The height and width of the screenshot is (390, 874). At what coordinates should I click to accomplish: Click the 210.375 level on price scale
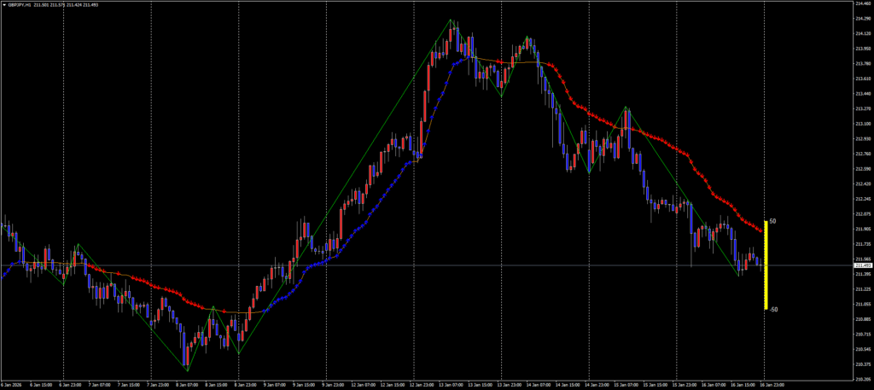click(x=861, y=364)
